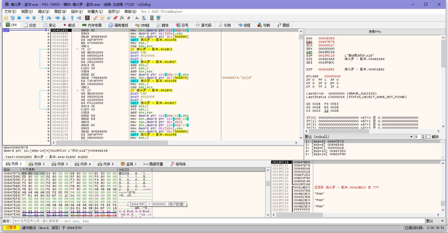Image resolution: width=448 pixels, height=233 pixels.
Task: Click the Step Over icon
Action: 49,18
